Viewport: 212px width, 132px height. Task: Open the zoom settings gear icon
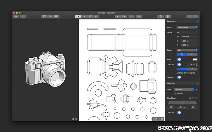pos(162,119)
